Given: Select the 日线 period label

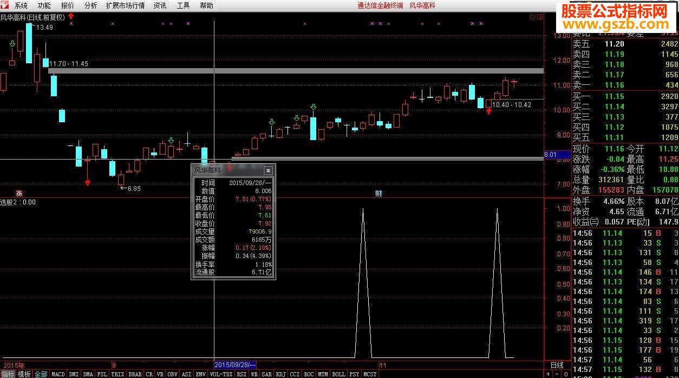Looking at the screenshot, I should pos(557,366).
